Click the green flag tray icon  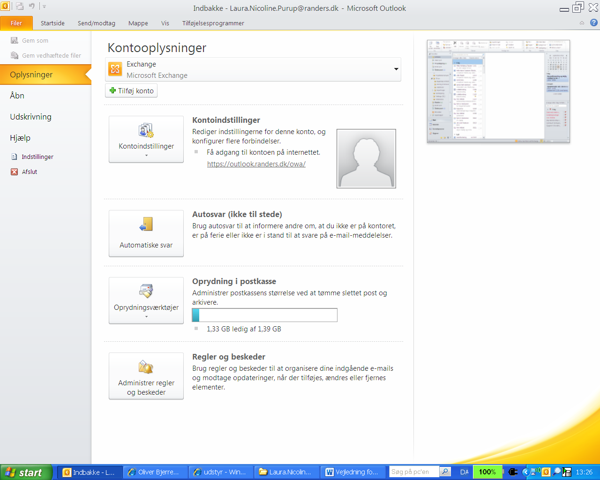point(567,472)
